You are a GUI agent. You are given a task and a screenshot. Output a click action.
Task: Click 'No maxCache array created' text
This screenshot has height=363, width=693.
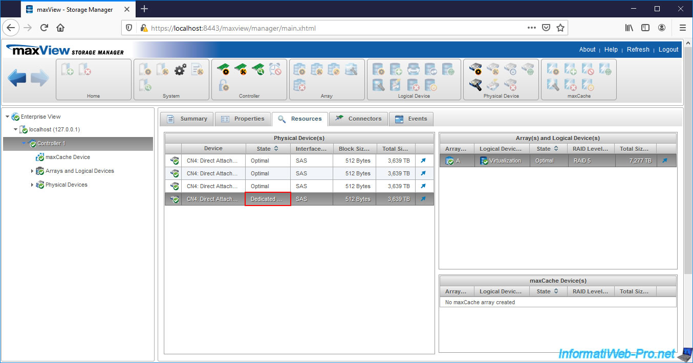pos(480,302)
